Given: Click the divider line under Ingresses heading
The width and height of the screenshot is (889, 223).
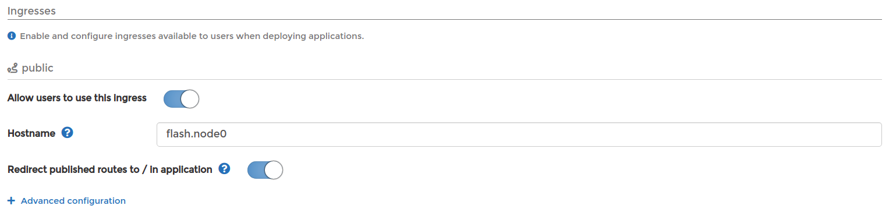Looking at the screenshot, I should pos(445,19).
